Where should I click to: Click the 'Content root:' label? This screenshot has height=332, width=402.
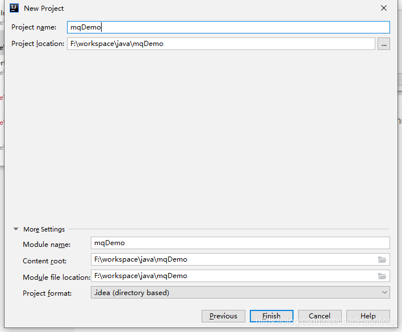(x=45, y=261)
